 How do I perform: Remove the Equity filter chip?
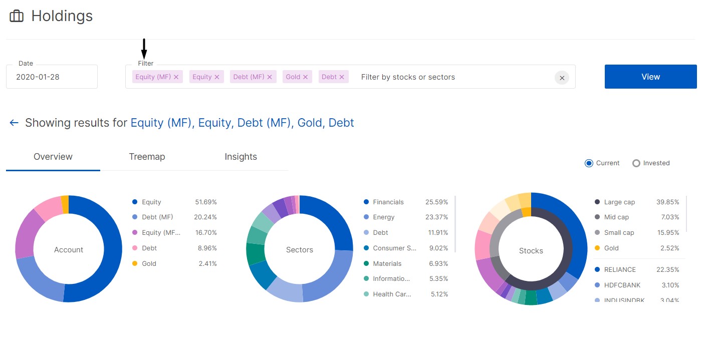[x=217, y=77]
